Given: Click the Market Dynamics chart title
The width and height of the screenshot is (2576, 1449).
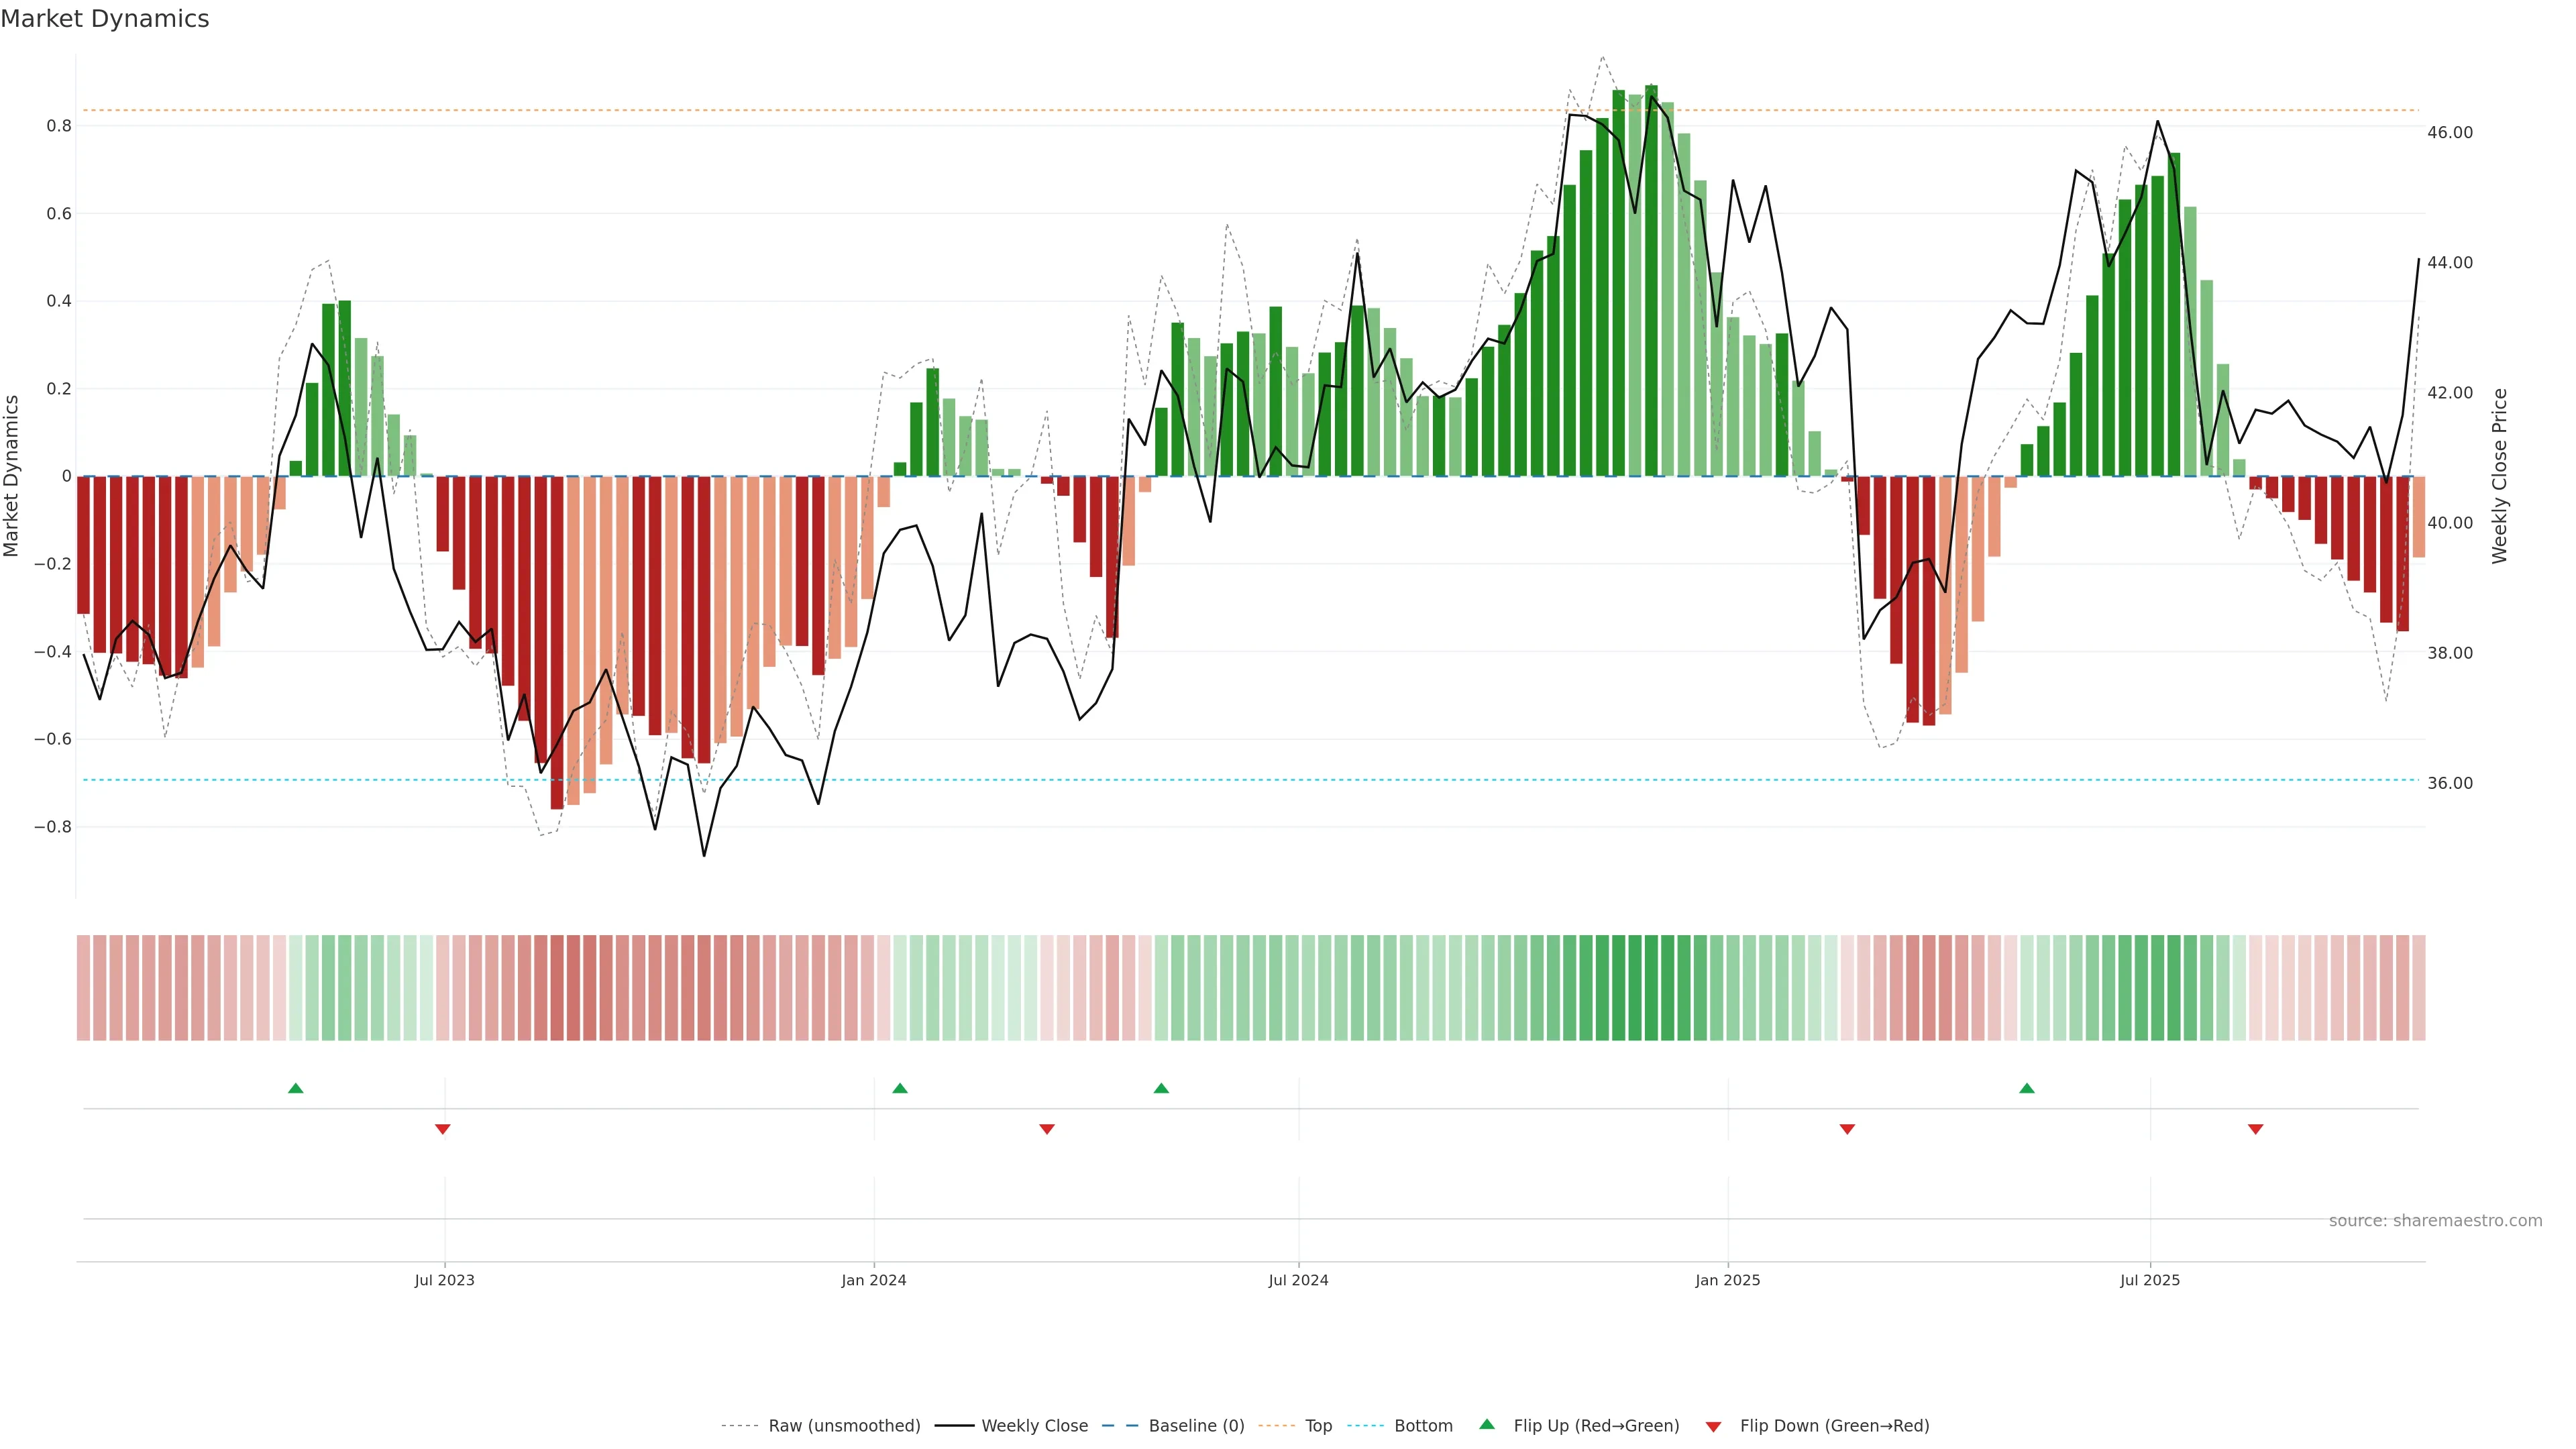Looking at the screenshot, I should click(105, 19).
